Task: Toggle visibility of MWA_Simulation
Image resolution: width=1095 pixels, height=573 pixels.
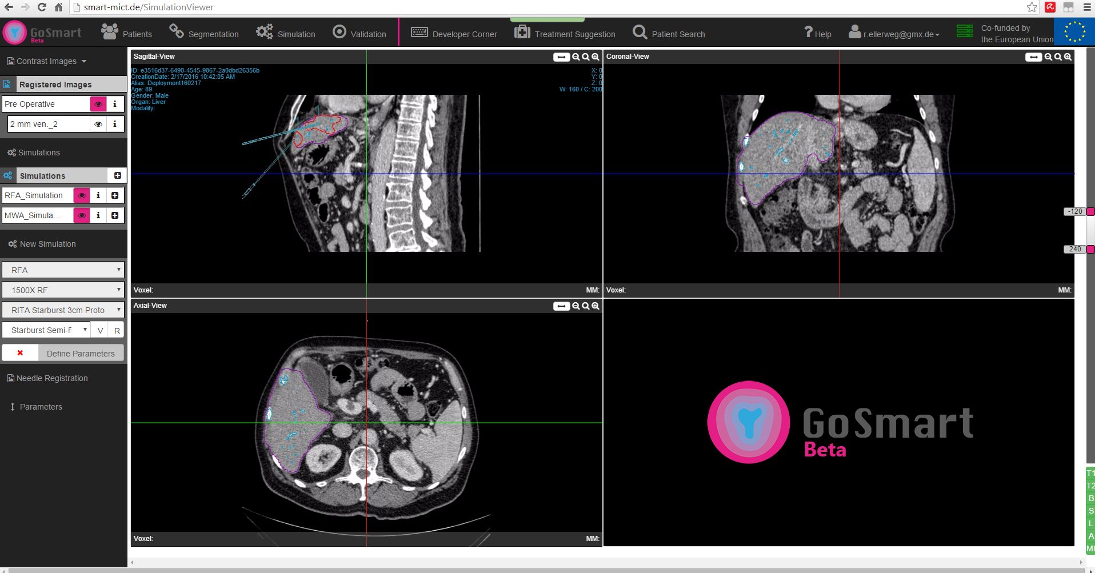Action: point(82,215)
